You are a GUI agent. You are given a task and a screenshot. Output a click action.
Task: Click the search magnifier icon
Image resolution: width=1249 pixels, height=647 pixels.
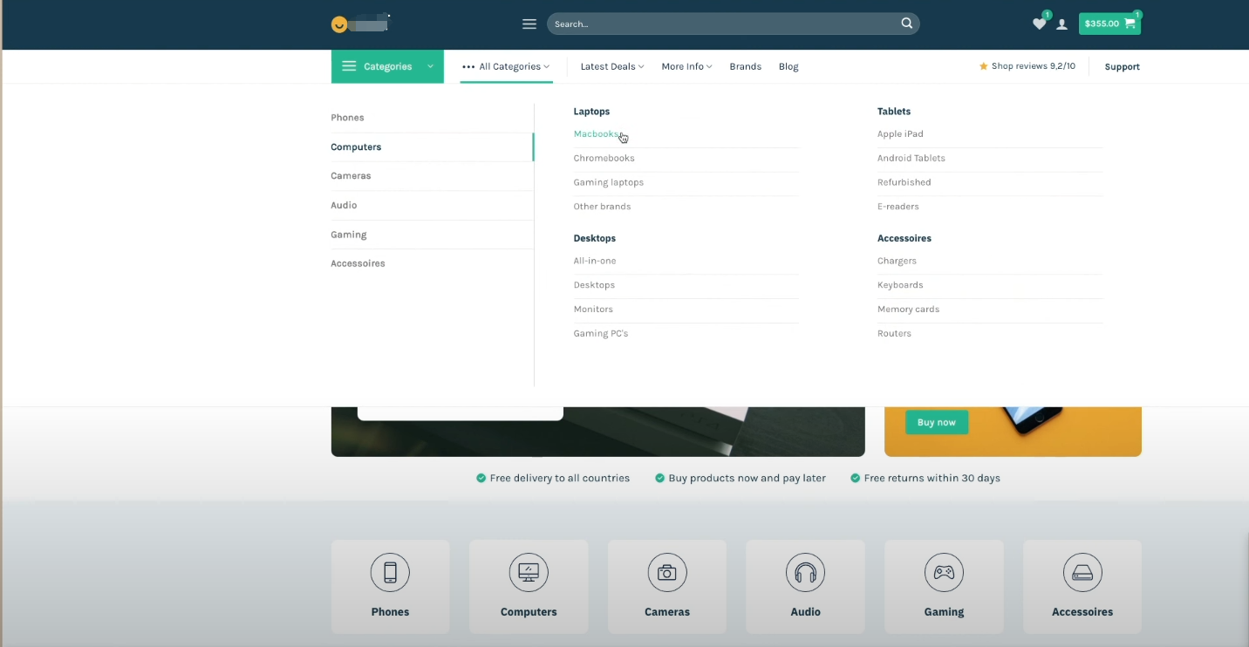[907, 24]
